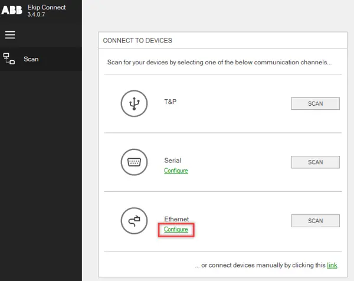The width and height of the screenshot is (354, 281).
Task: Click the Scan network devices sidebar icon
Action: (9, 59)
